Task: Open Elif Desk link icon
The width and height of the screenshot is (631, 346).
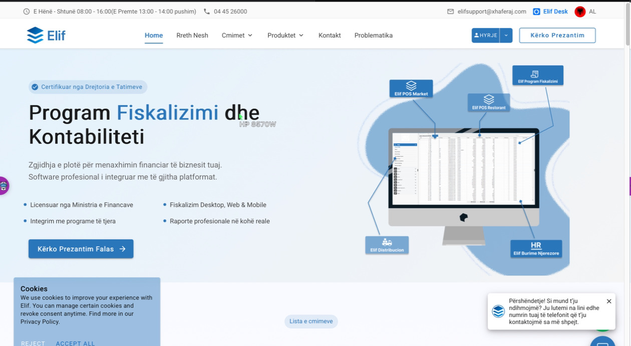Action: (x=536, y=12)
